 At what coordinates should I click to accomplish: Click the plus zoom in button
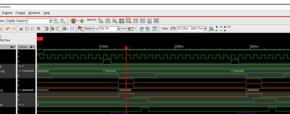[x=217, y=27]
